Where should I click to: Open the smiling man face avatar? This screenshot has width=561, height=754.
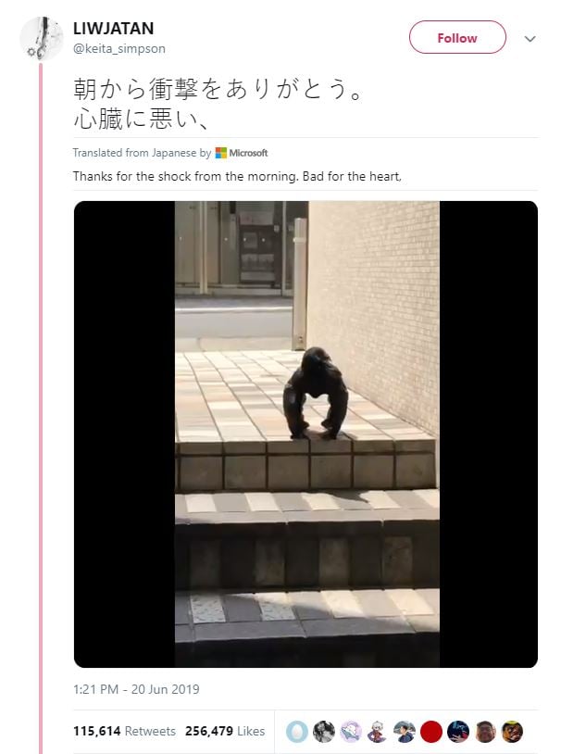coord(485,732)
